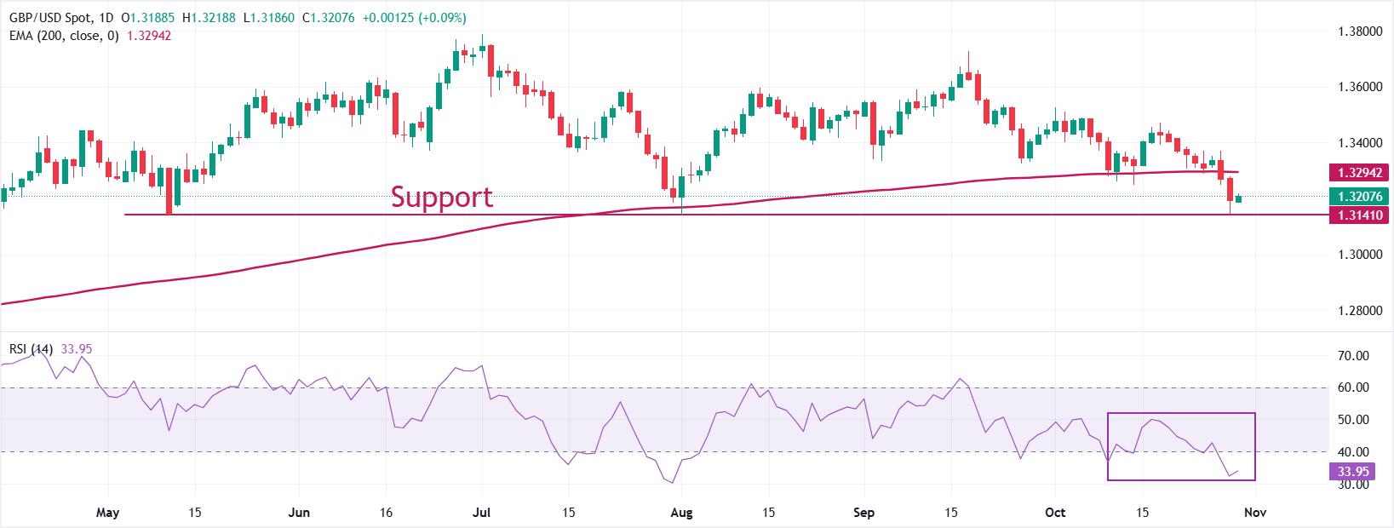
Task: Click the Jul label on time axis
Action: tap(482, 513)
